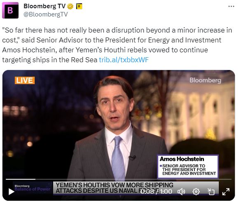Click the tweet text about Red Sea shipping
This screenshot has width=239, height=204.
(117, 45)
